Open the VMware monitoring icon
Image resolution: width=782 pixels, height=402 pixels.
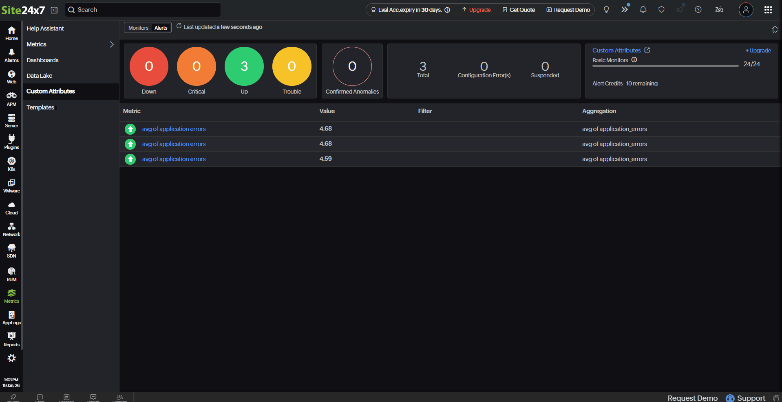(x=11, y=186)
